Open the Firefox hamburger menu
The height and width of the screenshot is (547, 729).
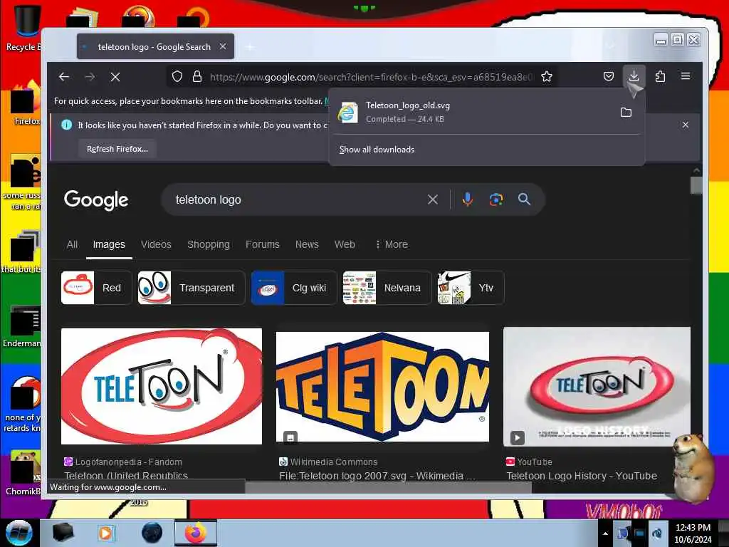coord(686,76)
